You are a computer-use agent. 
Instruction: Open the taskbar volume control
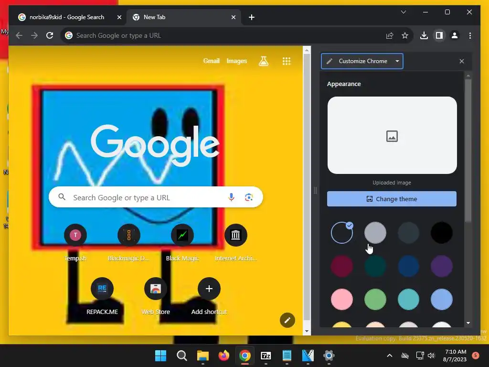[x=431, y=356]
